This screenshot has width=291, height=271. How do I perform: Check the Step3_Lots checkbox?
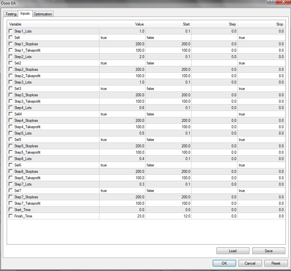click(11, 82)
